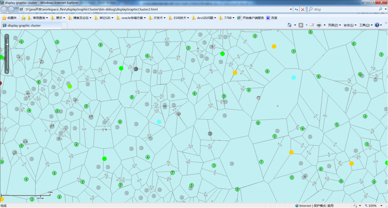Click the 100% zoom level button
Image resolution: width=388 pixels, height=208 pixels.
pyautogui.click(x=370, y=205)
